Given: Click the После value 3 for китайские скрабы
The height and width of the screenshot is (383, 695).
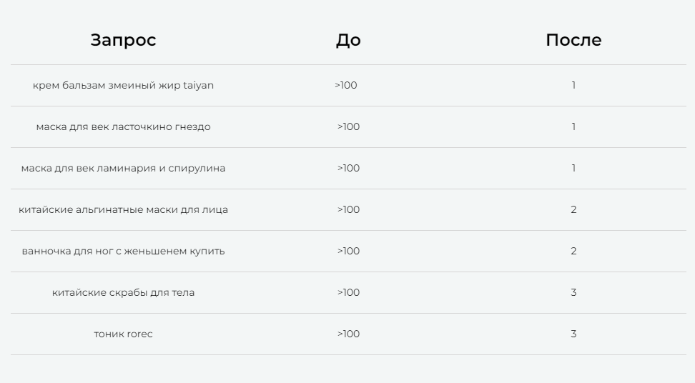Looking at the screenshot, I should point(573,292).
